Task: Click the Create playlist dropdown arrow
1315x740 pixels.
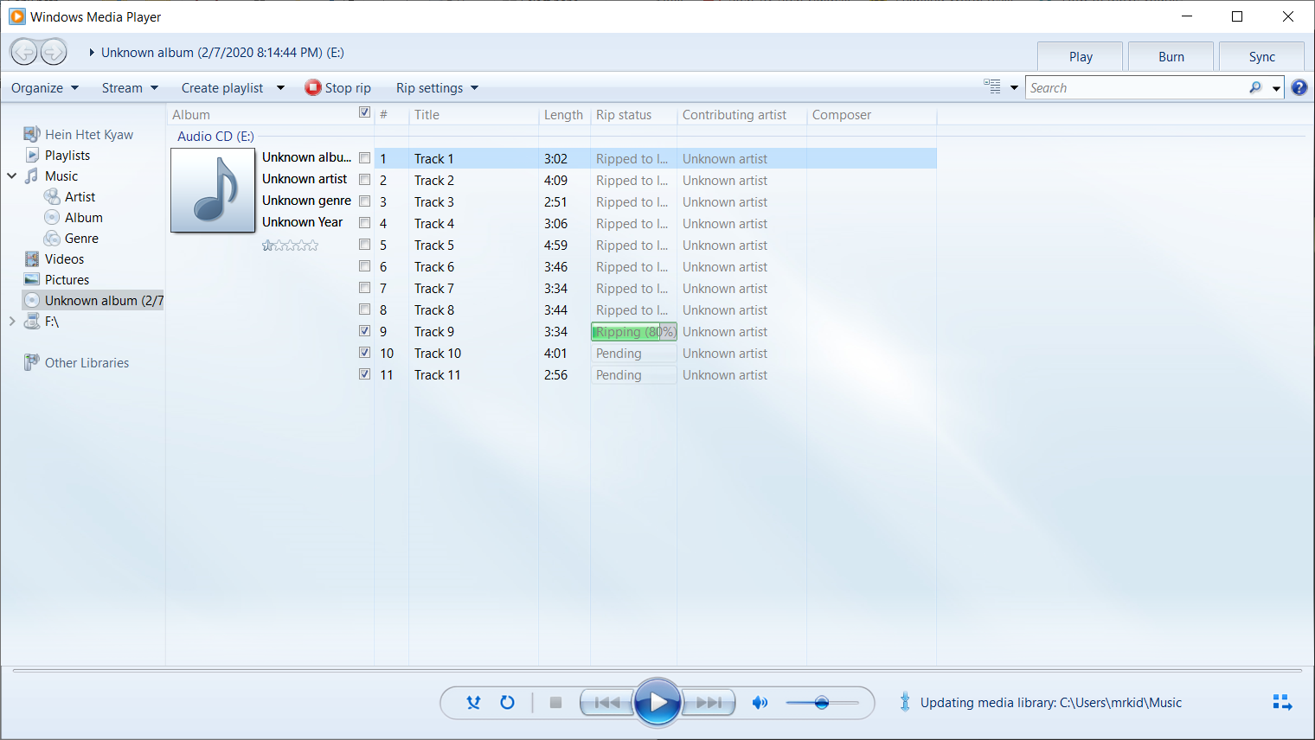Action: (x=280, y=88)
